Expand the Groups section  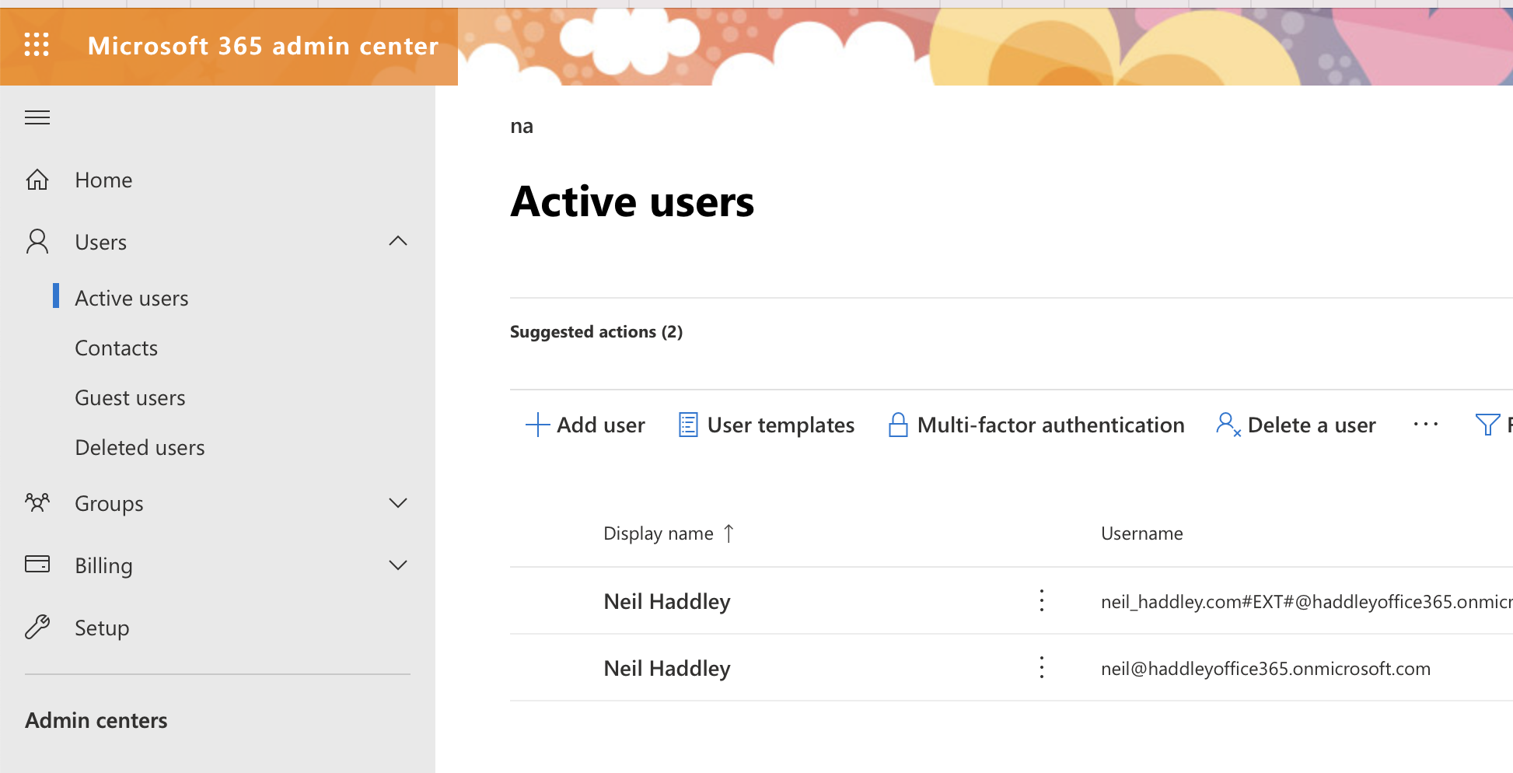[398, 503]
